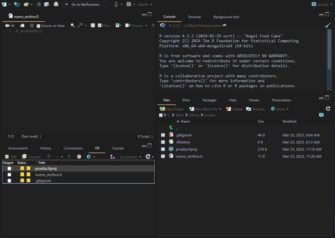This screenshot has width=335, height=238.
Task: Switch to the History tab
Action: (46, 148)
